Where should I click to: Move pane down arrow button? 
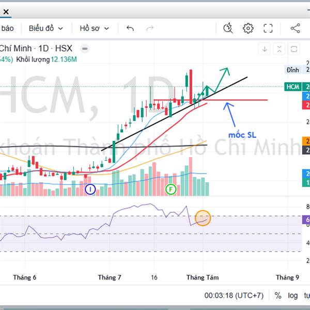click(265, 49)
